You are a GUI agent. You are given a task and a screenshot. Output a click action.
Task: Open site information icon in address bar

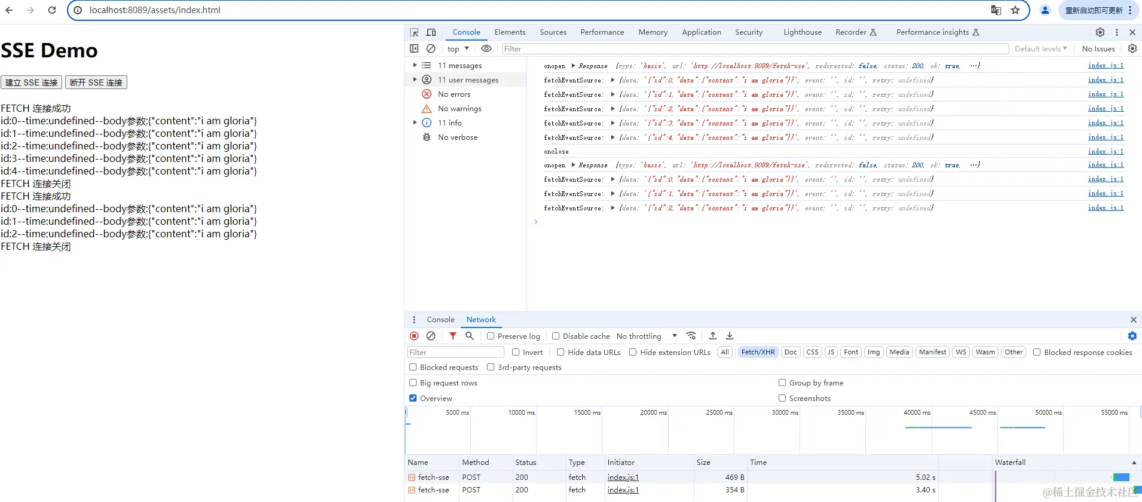tap(78, 10)
